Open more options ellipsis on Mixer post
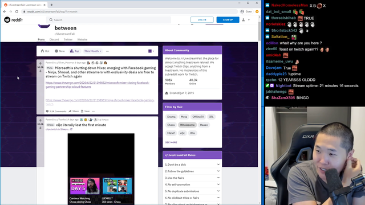Viewport: 365px width, 205px height. click(x=94, y=112)
